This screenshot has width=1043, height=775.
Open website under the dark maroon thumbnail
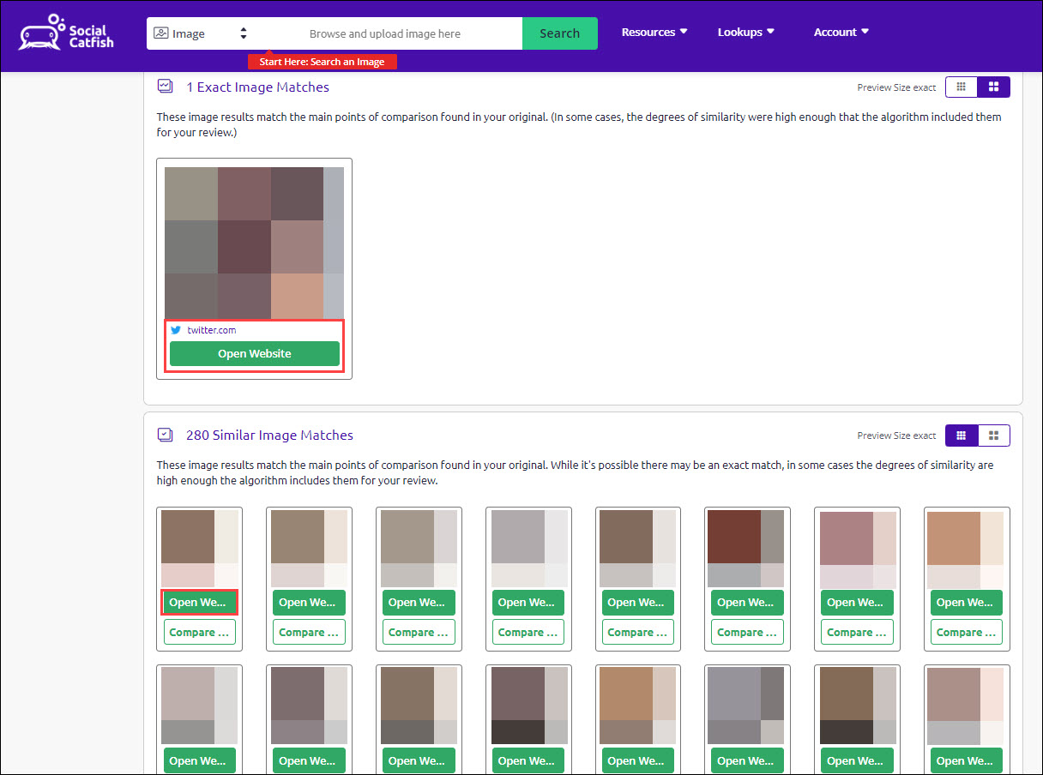pos(747,602)
